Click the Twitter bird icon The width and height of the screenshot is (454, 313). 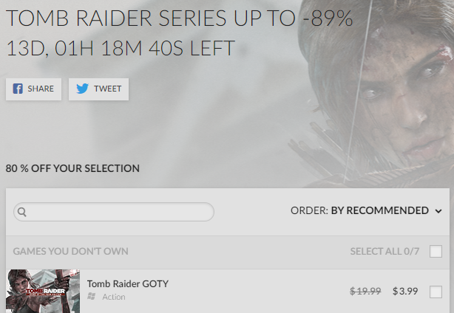click(82, 89)
